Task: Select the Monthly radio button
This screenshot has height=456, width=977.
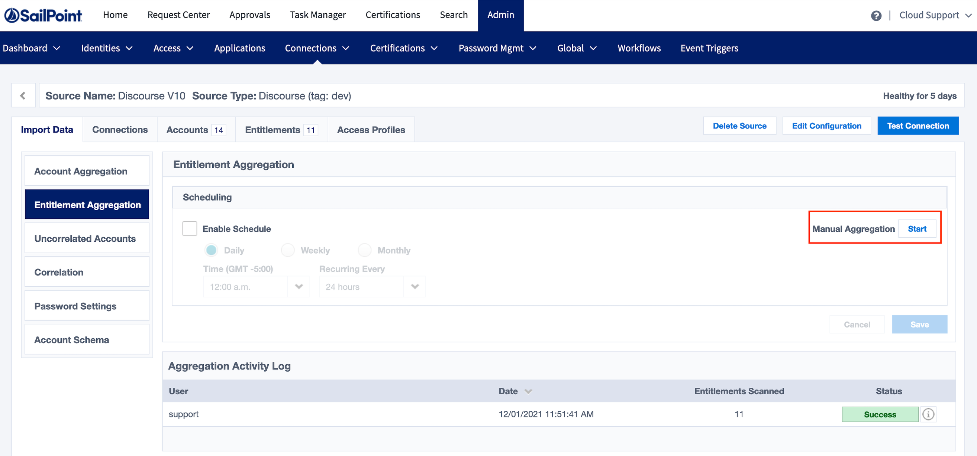Action: (x=364, y=250)
